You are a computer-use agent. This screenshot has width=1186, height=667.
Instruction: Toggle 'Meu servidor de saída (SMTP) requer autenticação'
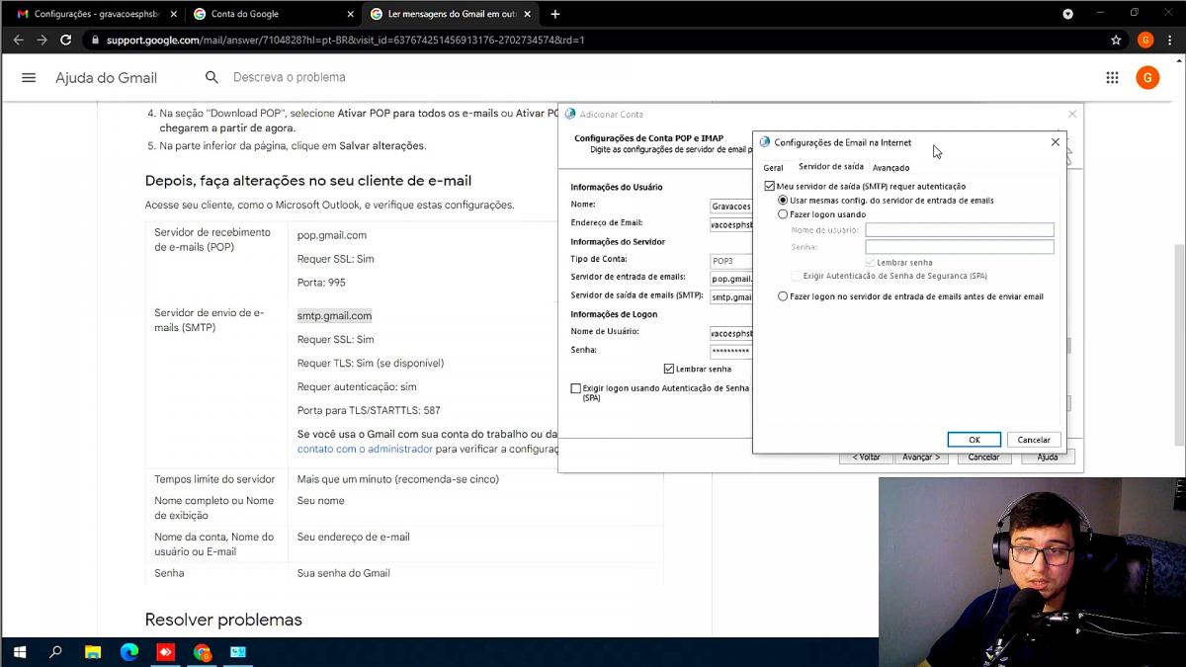click(770, 186)
